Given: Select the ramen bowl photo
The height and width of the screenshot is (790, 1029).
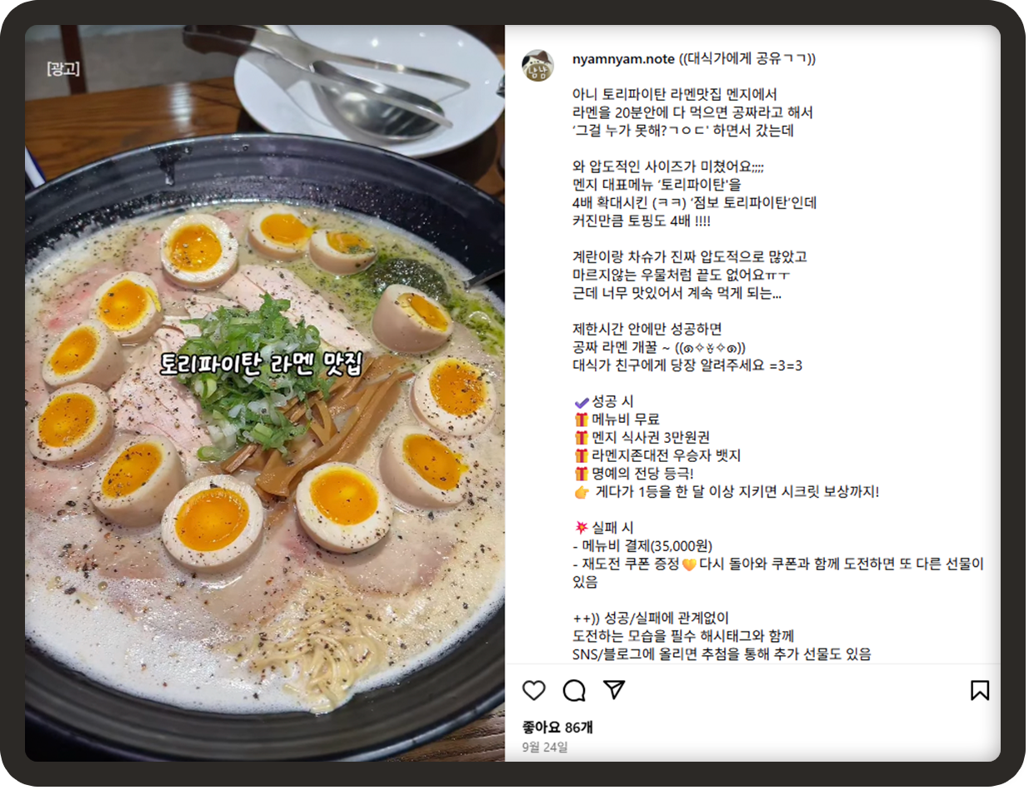Looking at the screenshot, I should pos(265,393).
